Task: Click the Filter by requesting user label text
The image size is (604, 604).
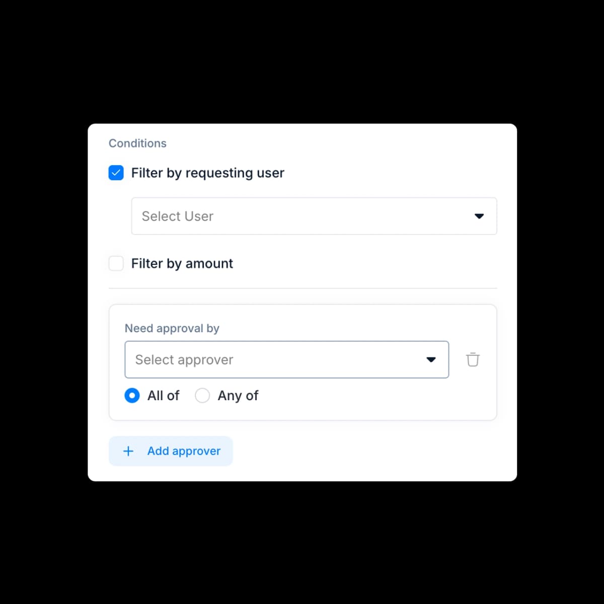Action: 207,173
